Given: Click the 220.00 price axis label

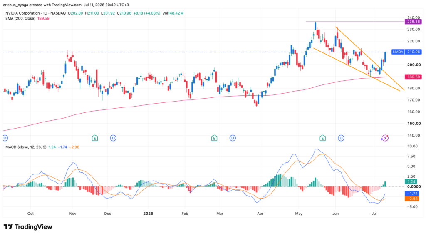Looking at the screenshot, I should 414,41.
